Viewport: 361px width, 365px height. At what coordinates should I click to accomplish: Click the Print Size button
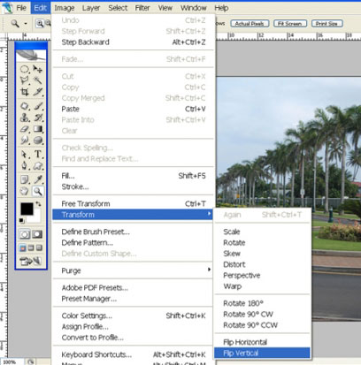(x=326, y=24)
